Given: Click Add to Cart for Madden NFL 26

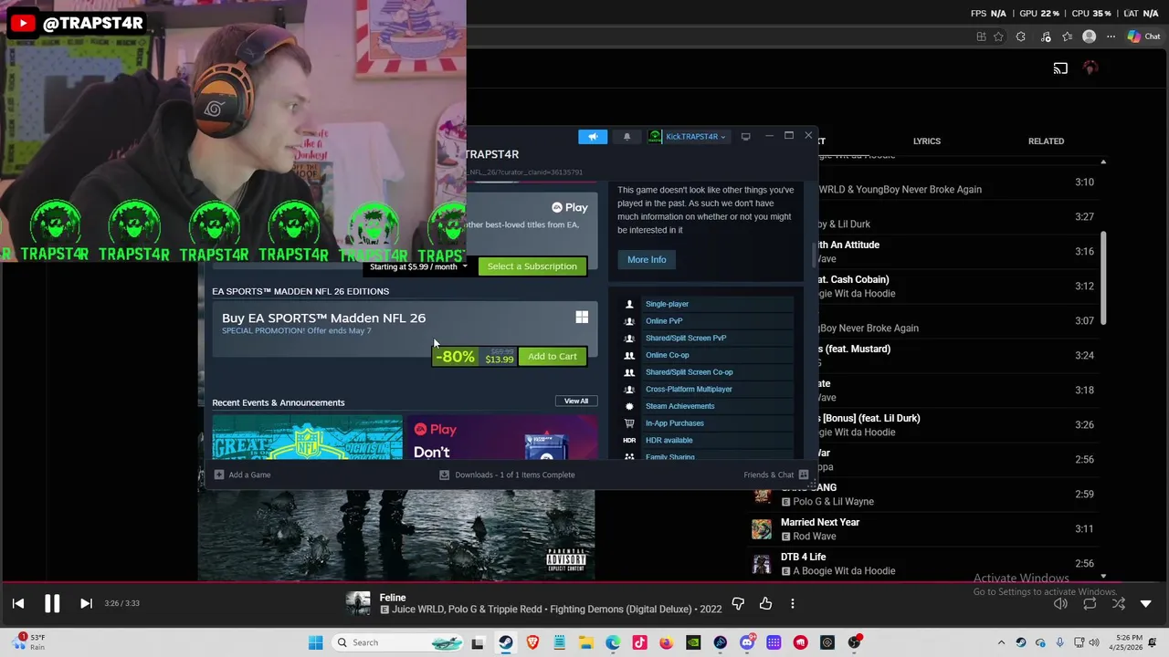Looking at the screenshot, I should tap(552, 356).
